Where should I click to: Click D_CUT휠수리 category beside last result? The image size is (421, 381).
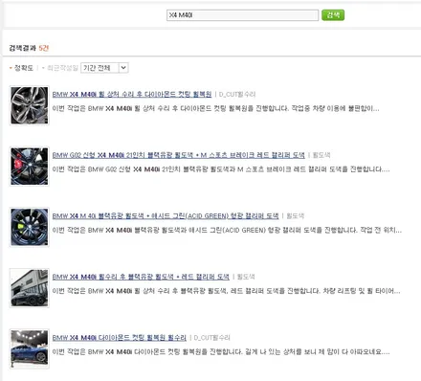[x=211, y=338]
